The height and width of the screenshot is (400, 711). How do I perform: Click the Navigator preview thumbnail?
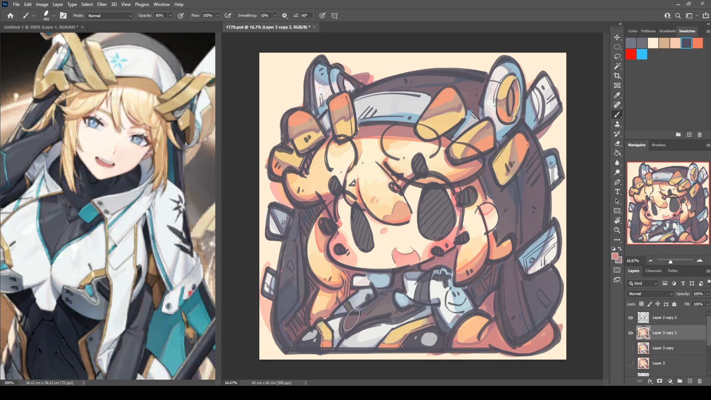click(668, 203)
